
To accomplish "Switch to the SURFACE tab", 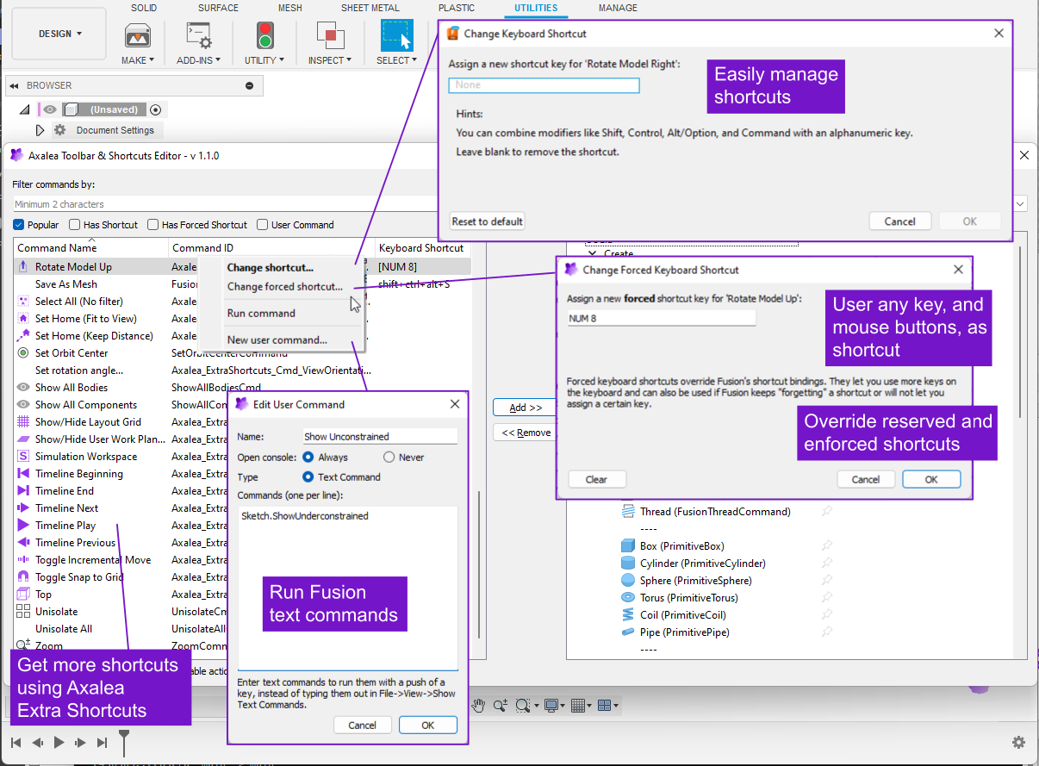I will 218,8.
